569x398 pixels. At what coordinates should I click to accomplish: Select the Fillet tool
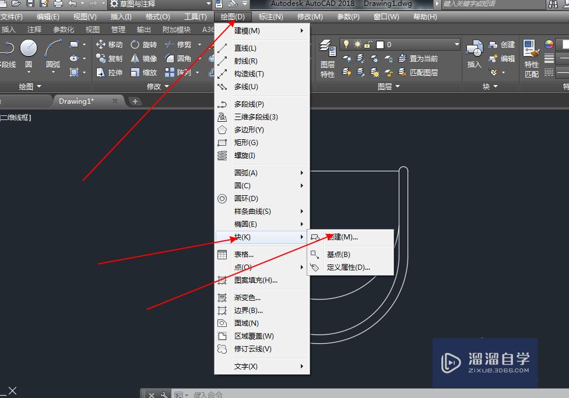click(178, 58)
